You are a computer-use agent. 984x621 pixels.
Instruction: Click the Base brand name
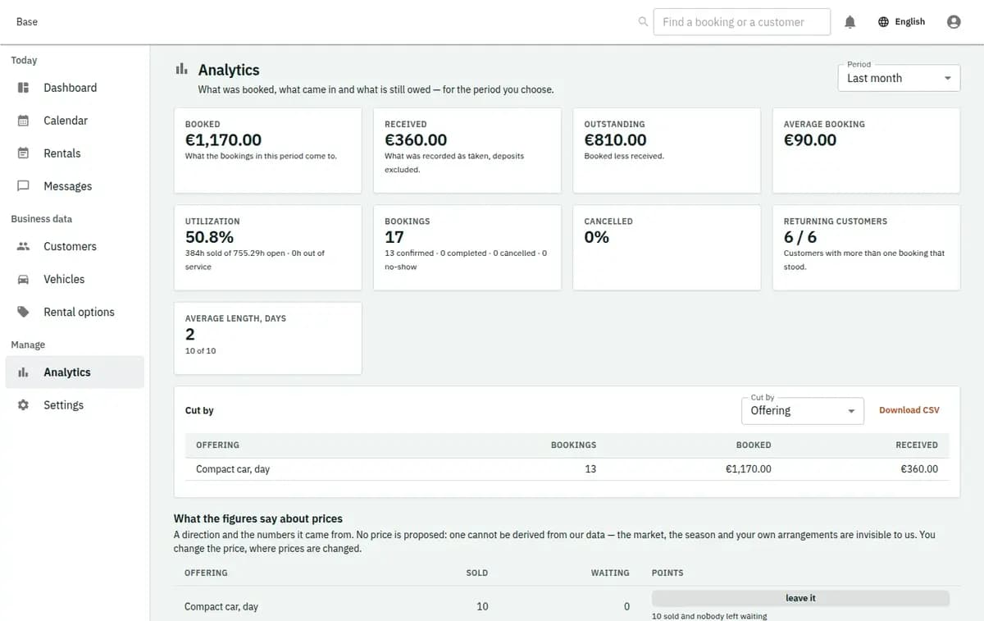point(27,22)
